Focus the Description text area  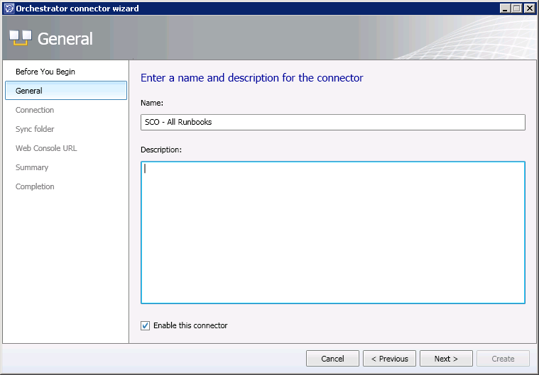[332, 233]
